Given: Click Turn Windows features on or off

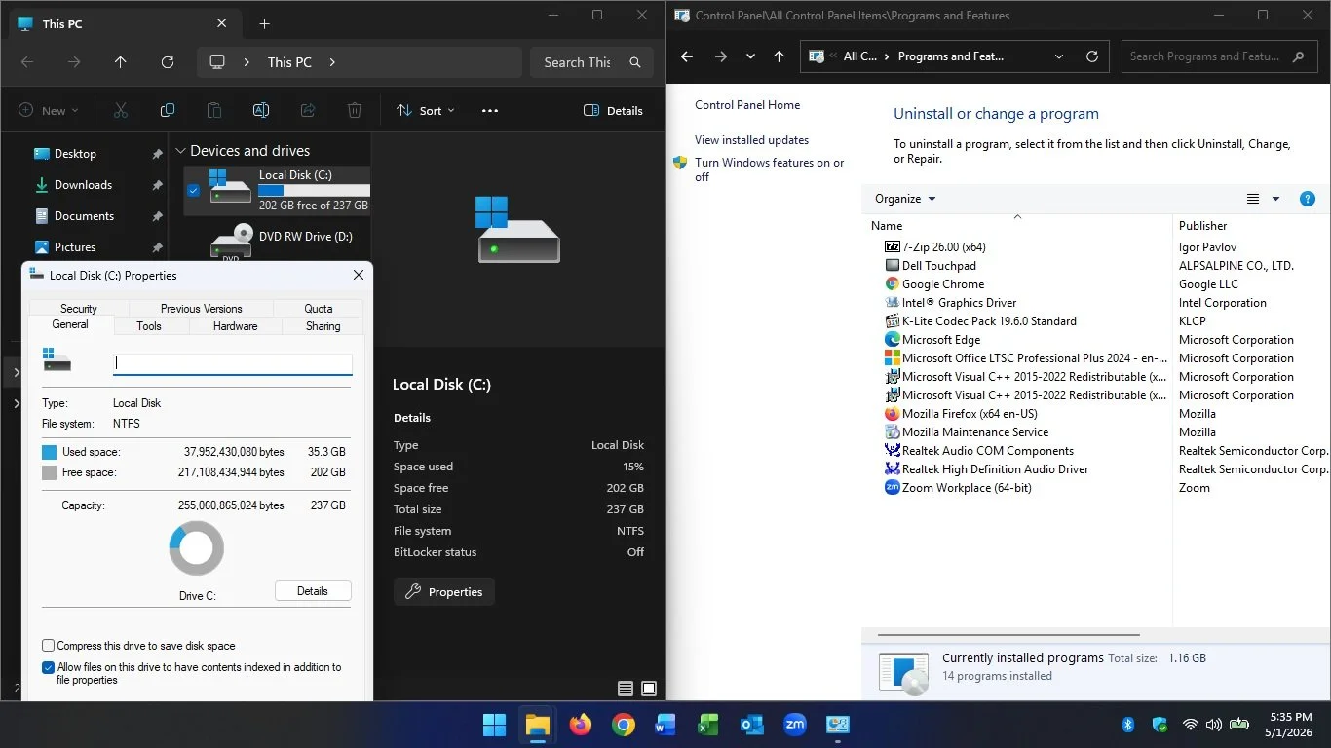Looking at the screenshot, I should [769, 169].
